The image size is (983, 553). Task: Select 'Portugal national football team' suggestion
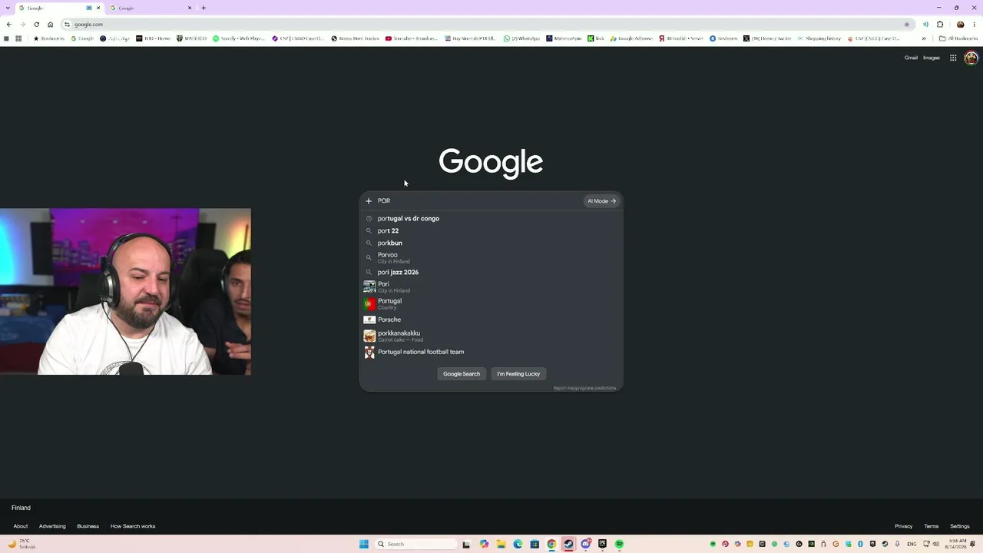tap(491, 352)
